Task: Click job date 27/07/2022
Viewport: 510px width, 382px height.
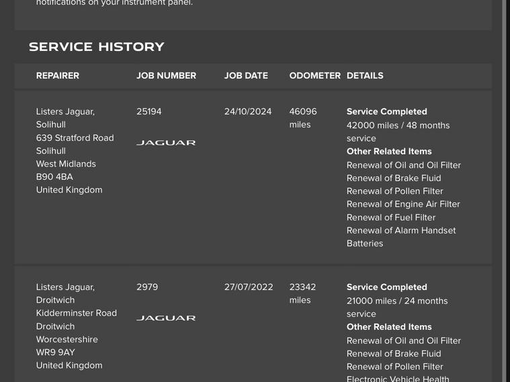Action: click(249, 287)
